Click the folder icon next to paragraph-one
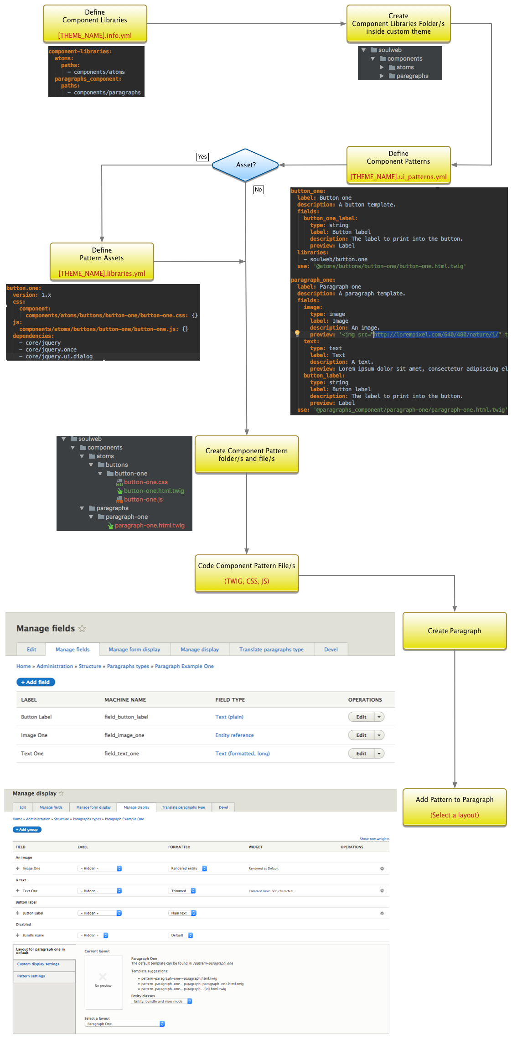The height and width of the screenshot is (1039, 512). click(x=101, y=517)
